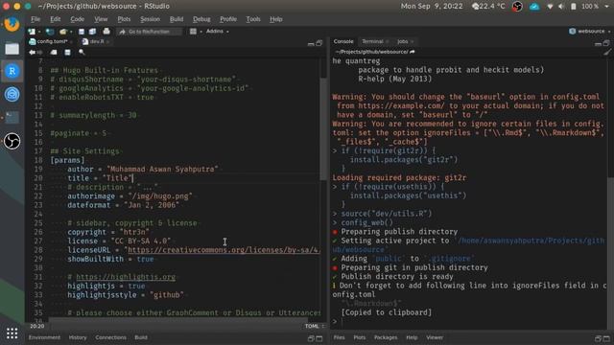
Task: Clear the console with the broom icon
Action: pyautogui.click(x=606, y=52)
